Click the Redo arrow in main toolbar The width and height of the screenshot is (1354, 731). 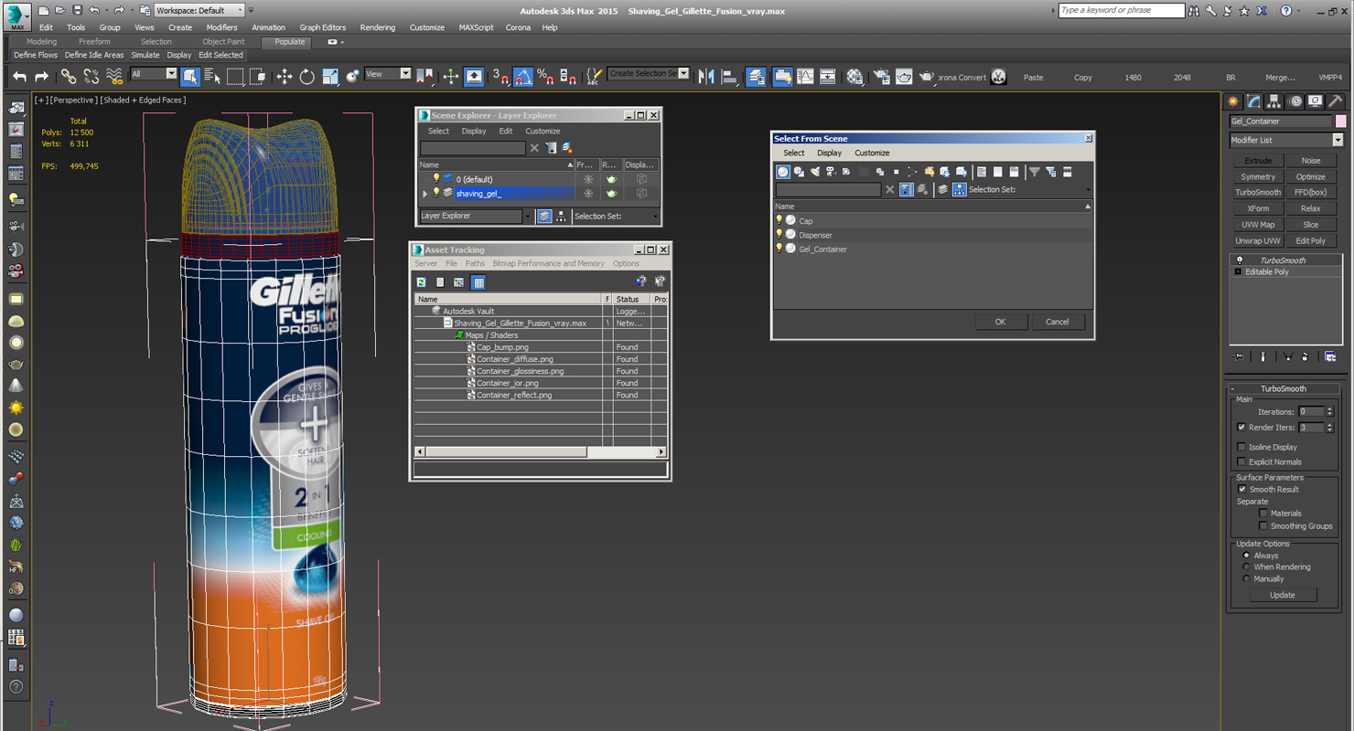(41, 77)
